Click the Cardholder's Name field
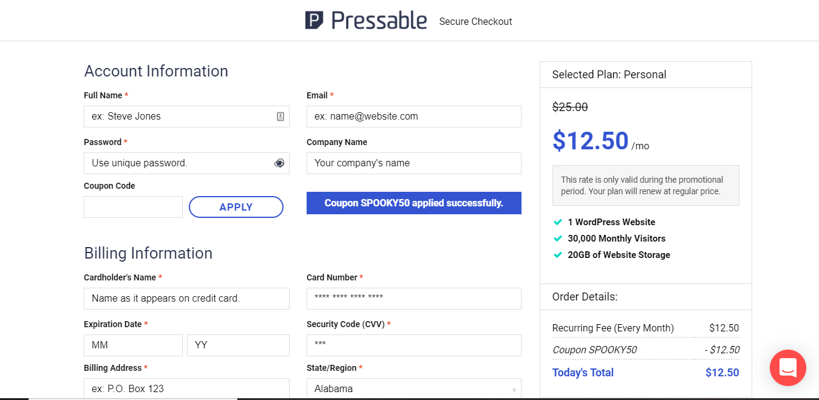The height and width of the screenshot is (400, 819). pos(186,299)
